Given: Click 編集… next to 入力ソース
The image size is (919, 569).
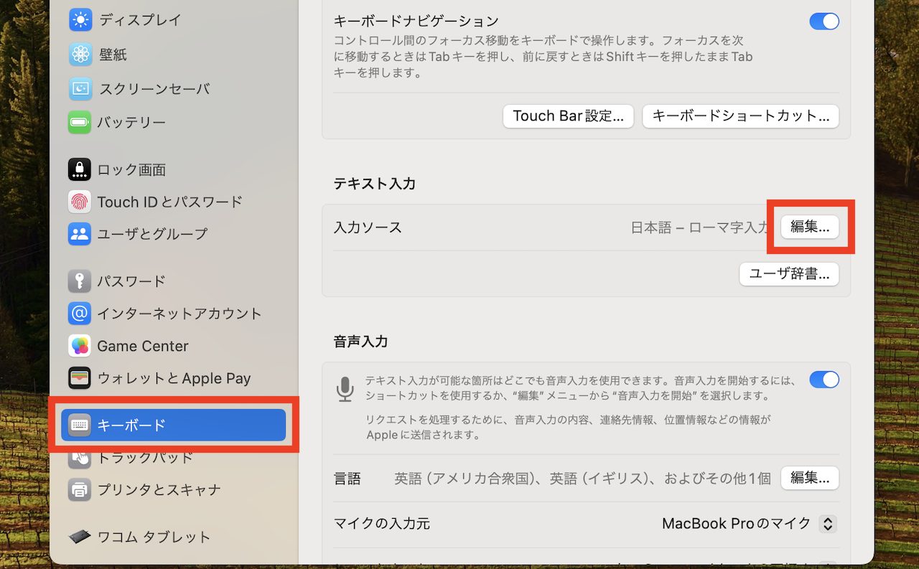Looking at the screenshot, I should click(x=810, y=227).
